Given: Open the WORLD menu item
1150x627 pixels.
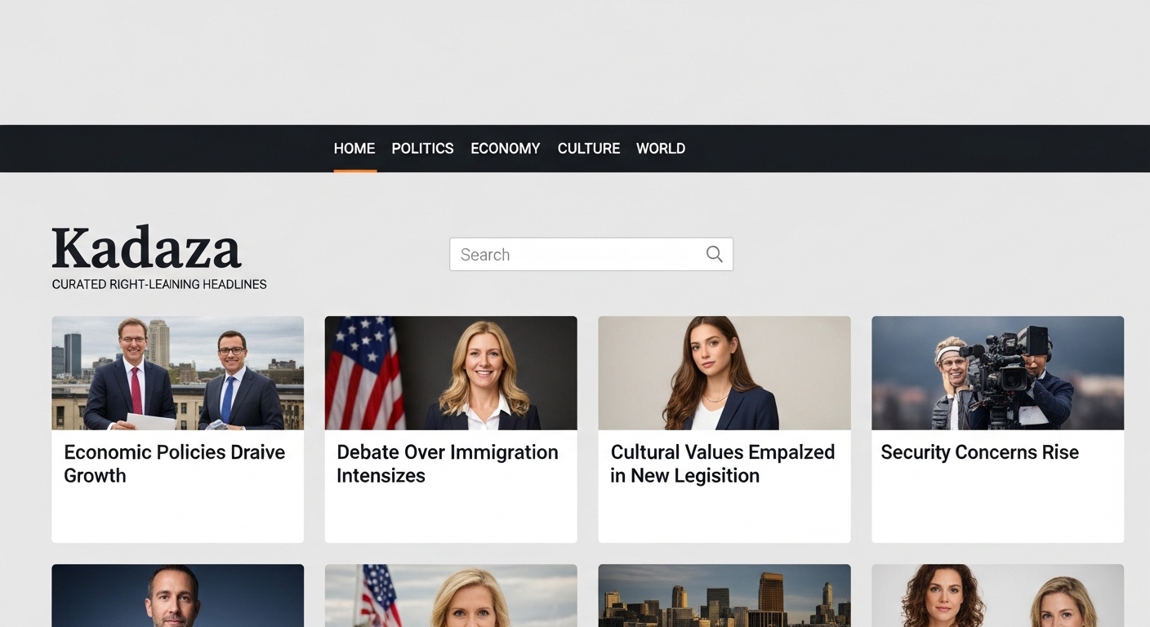Looking at the screenshot, I should pos(660,149).
